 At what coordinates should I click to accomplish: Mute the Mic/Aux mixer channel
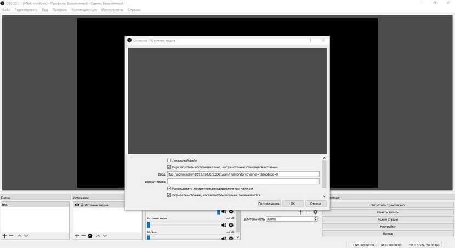pos(224,238)
